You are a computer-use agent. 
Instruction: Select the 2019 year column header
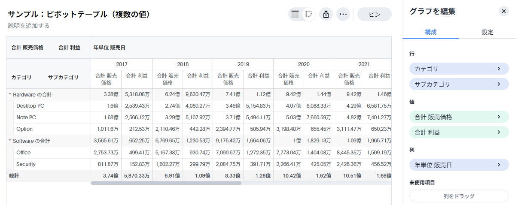tap(243, 64)
